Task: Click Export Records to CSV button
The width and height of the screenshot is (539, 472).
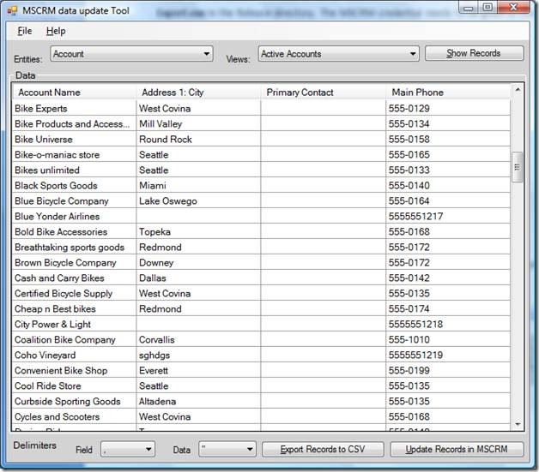Action: tap(322, 449)
